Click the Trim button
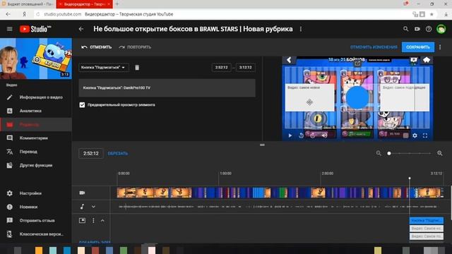 [118, 154]
